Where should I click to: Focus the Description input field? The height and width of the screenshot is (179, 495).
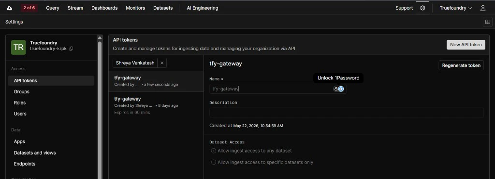click(x=347, y=113)
